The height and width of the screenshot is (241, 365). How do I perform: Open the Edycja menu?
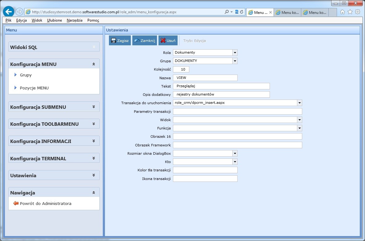pyautogui.click(x=22, y=20)
